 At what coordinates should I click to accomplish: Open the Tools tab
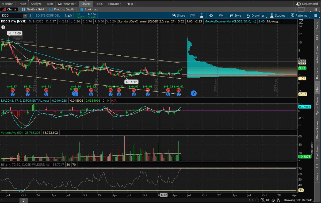pyautogui.click(x=99, y=4)
